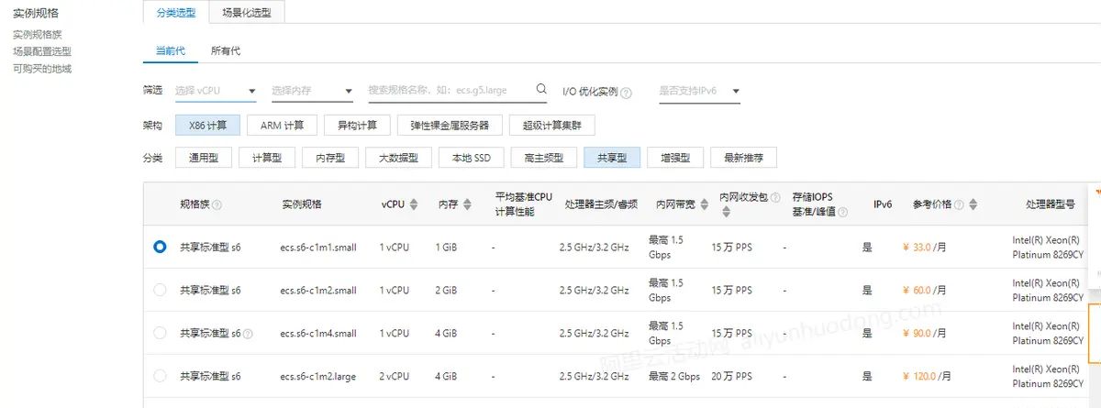The image size is (1101, 408).
Task: Open the 实例规格族 sidebar link
Action: pos(38,35)
